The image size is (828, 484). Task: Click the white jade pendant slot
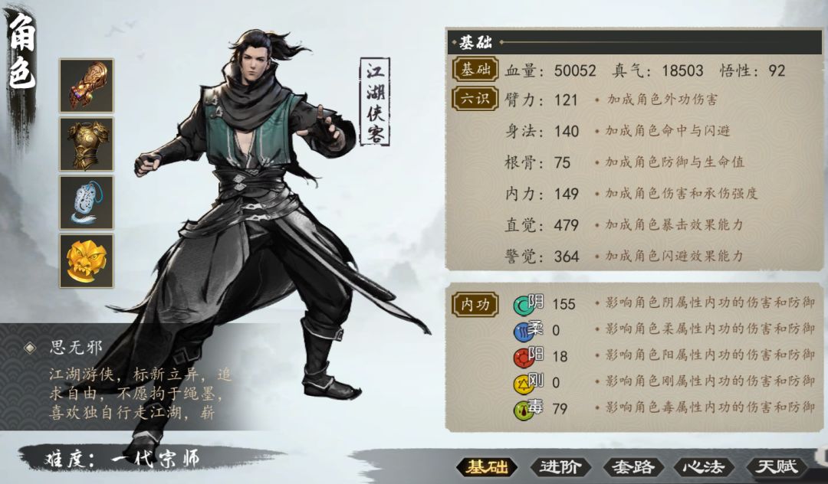(86, 202)
